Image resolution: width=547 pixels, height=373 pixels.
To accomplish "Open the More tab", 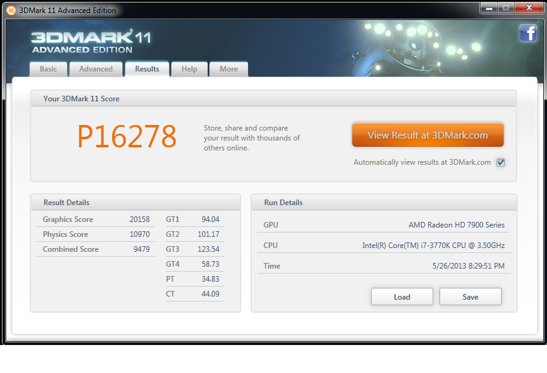I will pos(228,69).
